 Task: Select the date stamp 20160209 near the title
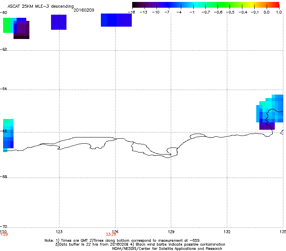coord(84,10)
